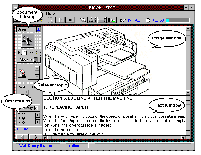
Task: Click the Ricoh R logo icon in toolbar
Action: [50, 20]
